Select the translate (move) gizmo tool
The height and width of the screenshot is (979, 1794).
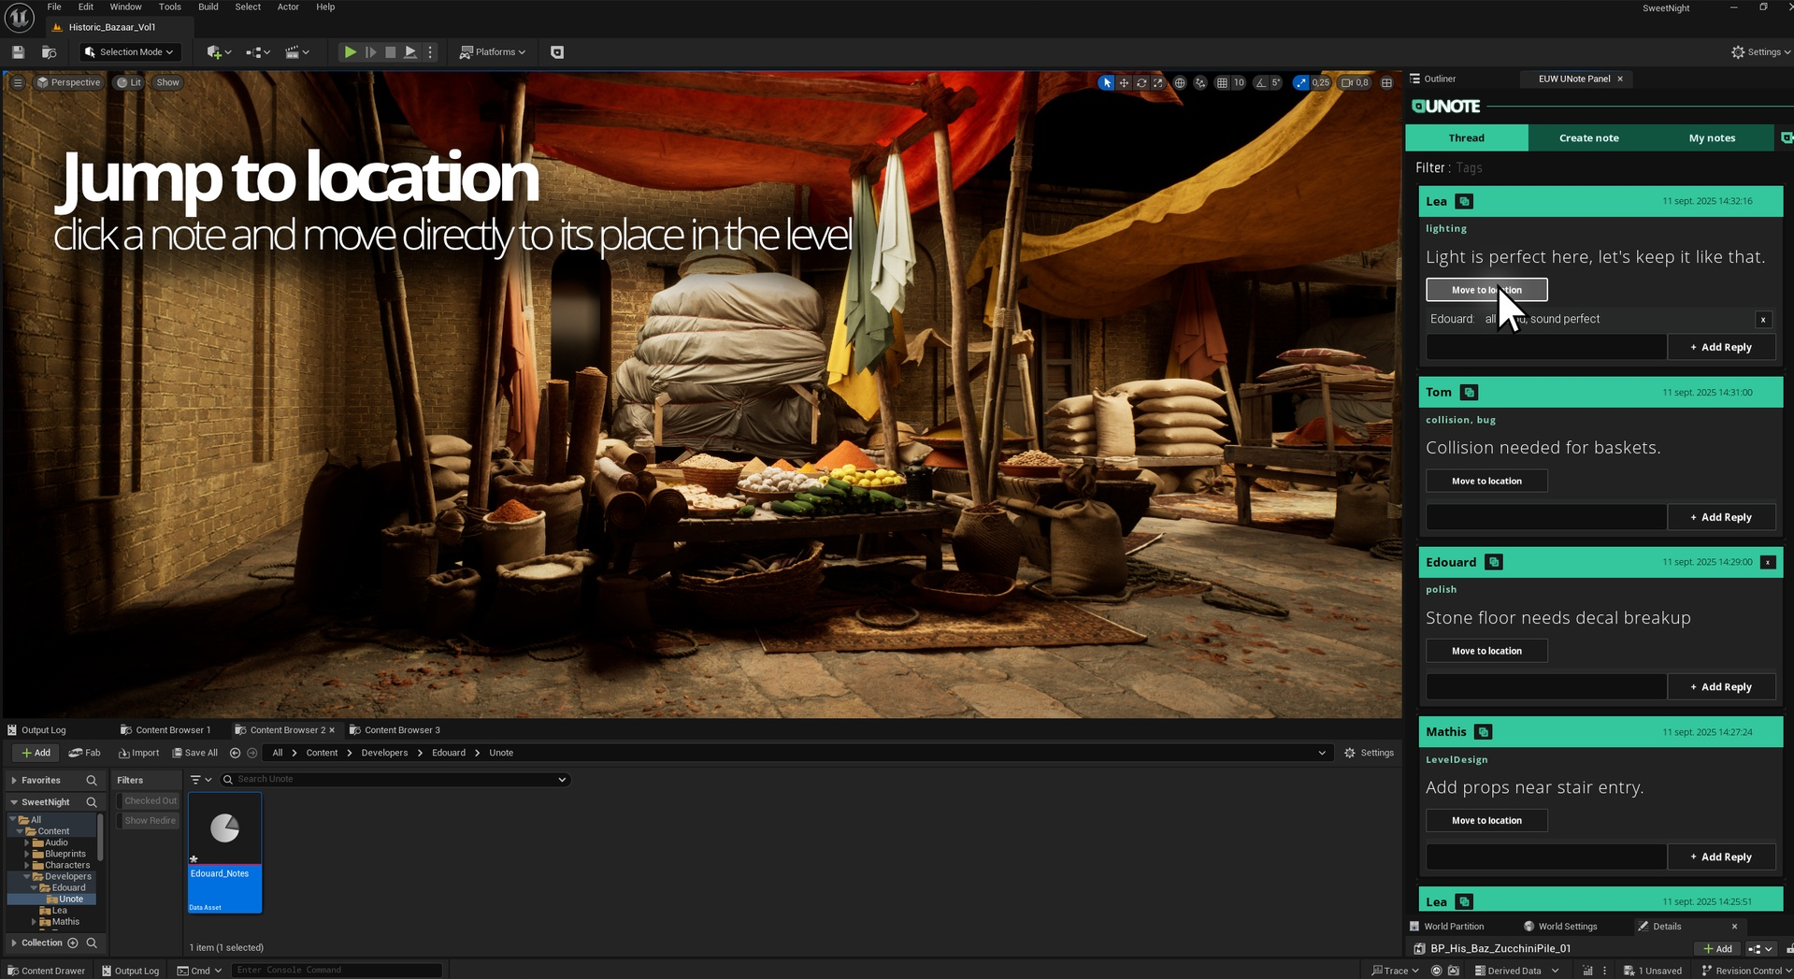(1124, 83)
